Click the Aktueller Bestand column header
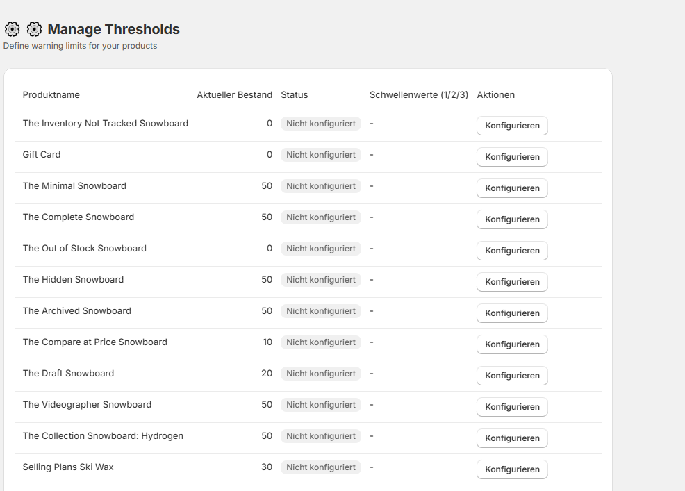Image resolution: width=685 pixels, height=491 pixels. (234, 94)
